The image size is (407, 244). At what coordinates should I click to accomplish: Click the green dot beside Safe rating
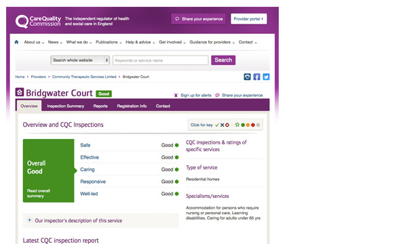click(x=177, y=145)
